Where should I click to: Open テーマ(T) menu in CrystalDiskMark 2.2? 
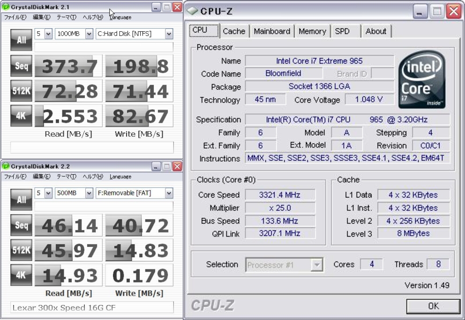click(x=67, y=177)
